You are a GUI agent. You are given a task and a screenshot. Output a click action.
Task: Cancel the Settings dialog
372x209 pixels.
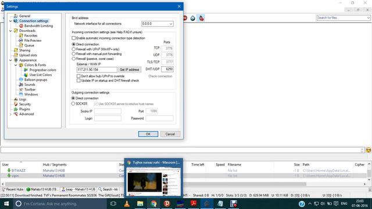[170, 134]
